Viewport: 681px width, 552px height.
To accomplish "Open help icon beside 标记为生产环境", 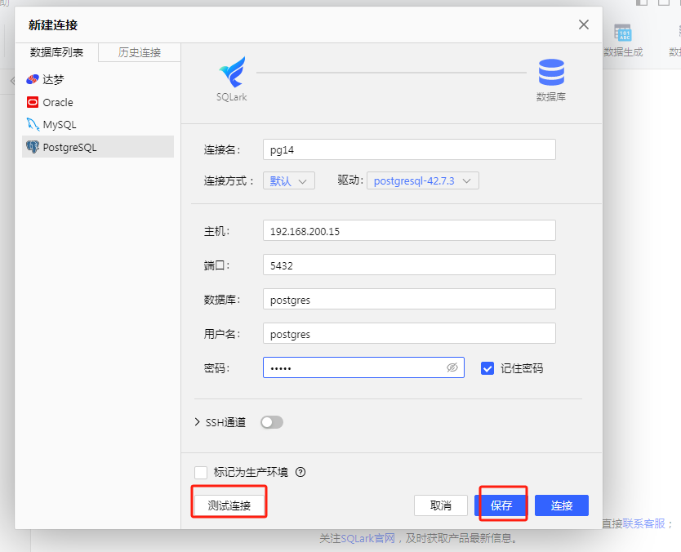I will point(300,472).
